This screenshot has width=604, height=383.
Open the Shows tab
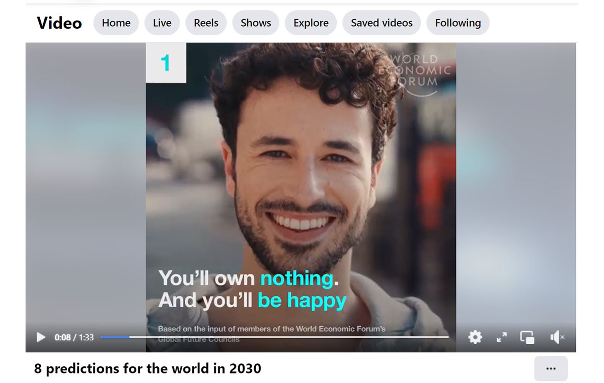pyautogui.click(x=256, y=23)
